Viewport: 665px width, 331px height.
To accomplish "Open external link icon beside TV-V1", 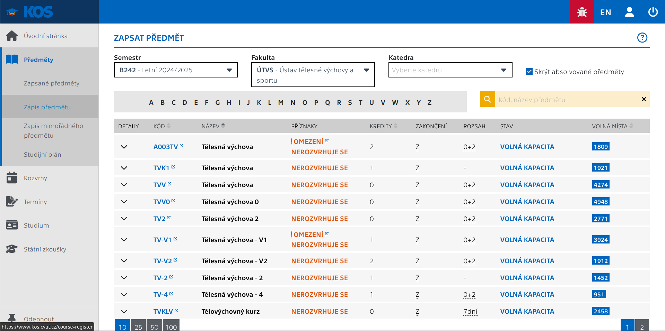I will coord(175,239).
